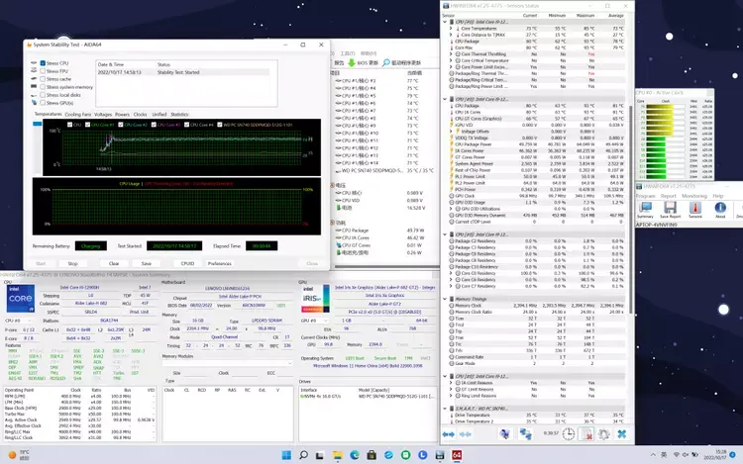Enable Stress system memory checkbox

click(43, 87)
